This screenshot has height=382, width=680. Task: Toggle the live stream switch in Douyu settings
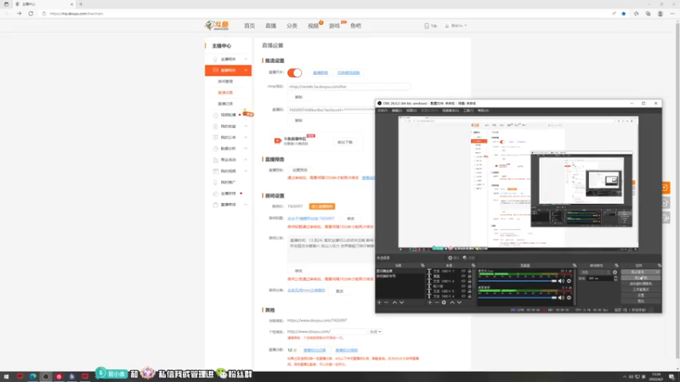tap(294, 73)
